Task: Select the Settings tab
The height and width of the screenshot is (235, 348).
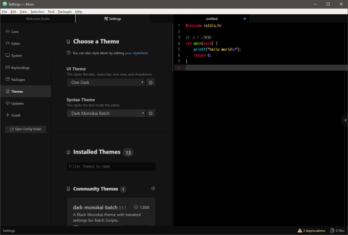Action: pyautogui.click(x=113, y=18)
